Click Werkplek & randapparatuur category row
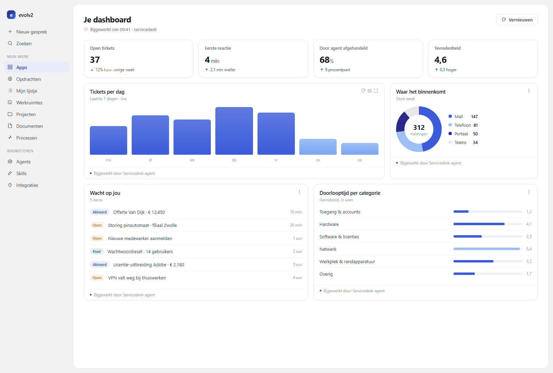The image size is (553, 373). point(425,261)
